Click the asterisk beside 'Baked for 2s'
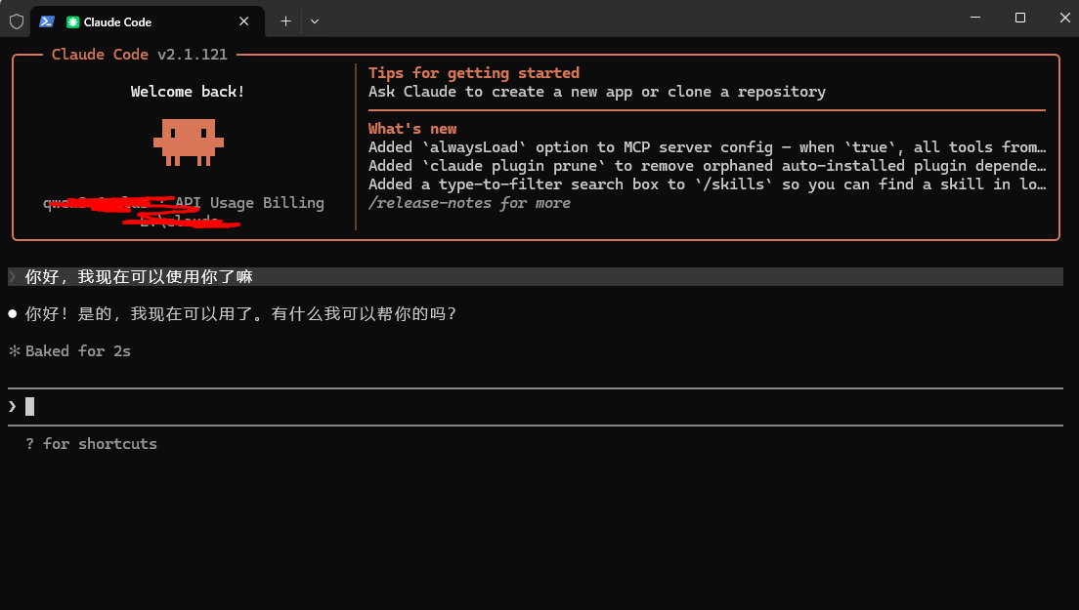The image size is (1079, 610). pyautogui.click(x=15, y=351)
